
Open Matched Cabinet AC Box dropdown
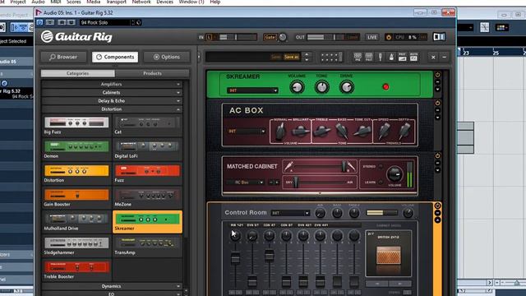point(245,183)
